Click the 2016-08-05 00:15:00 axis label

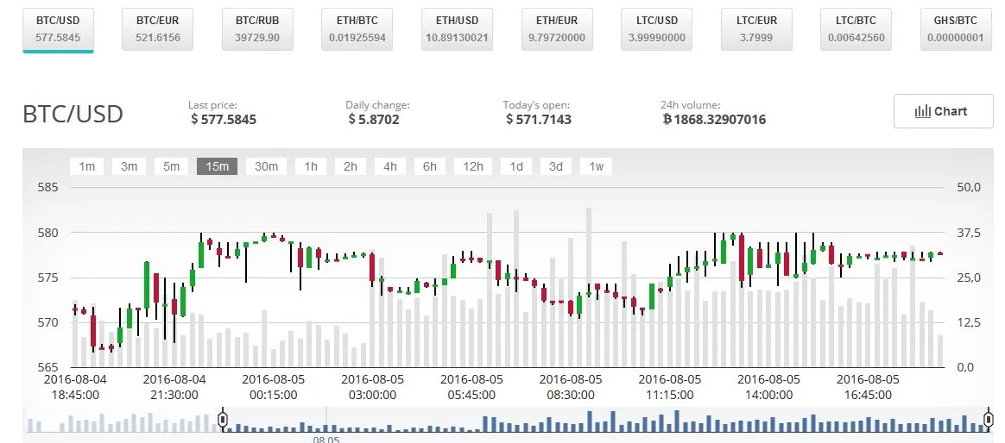(274, 387)
